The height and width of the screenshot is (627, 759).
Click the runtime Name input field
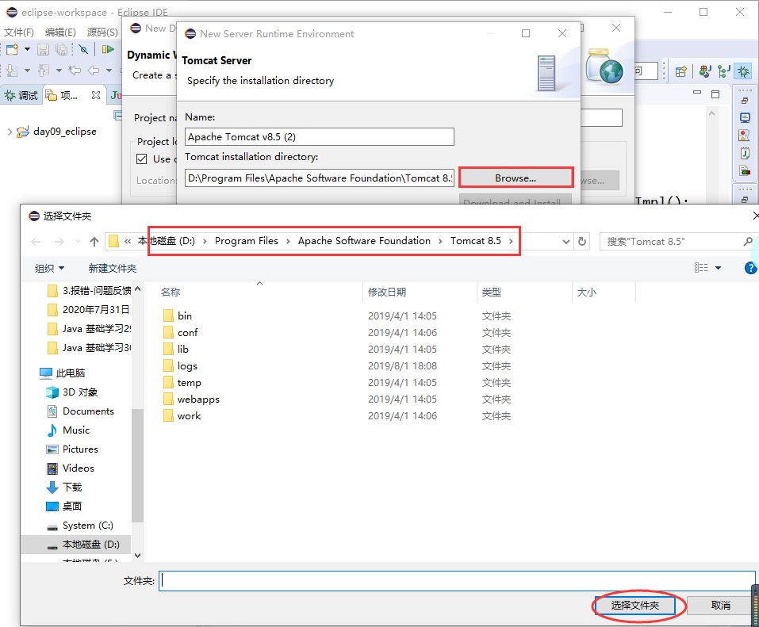320,137
